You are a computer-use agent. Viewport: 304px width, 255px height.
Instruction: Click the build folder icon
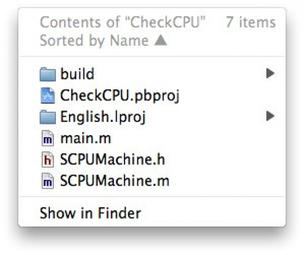click(48, 74)
